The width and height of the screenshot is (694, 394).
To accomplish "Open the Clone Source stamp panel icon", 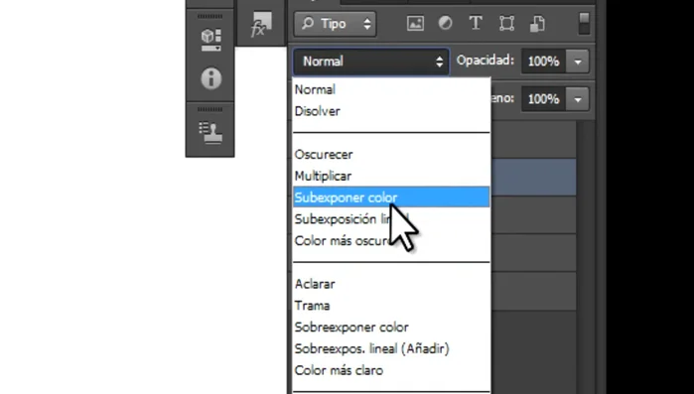I will pos(210,133).
